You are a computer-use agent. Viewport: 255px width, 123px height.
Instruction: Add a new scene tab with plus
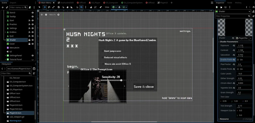pos(172,3)
